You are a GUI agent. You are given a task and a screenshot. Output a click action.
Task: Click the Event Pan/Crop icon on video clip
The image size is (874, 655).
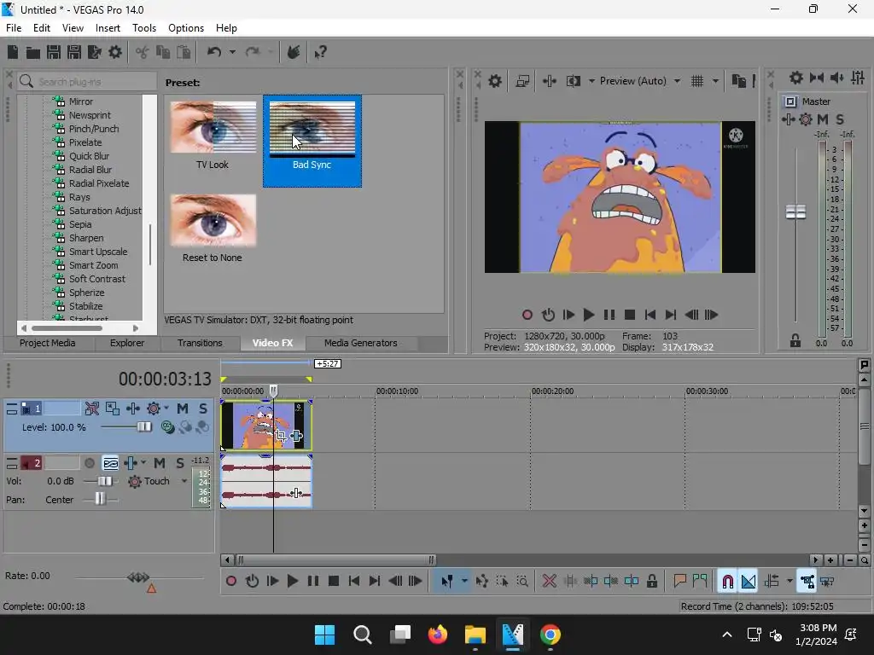click(x=281, y=436)
